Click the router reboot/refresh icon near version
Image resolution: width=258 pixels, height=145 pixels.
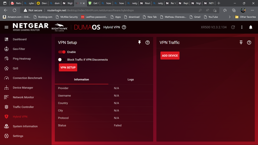coord(233,27)
